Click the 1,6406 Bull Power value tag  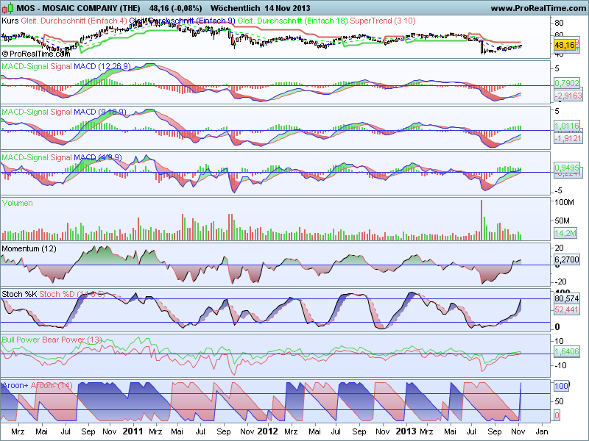pyautogui.click(x=567, y=351)
